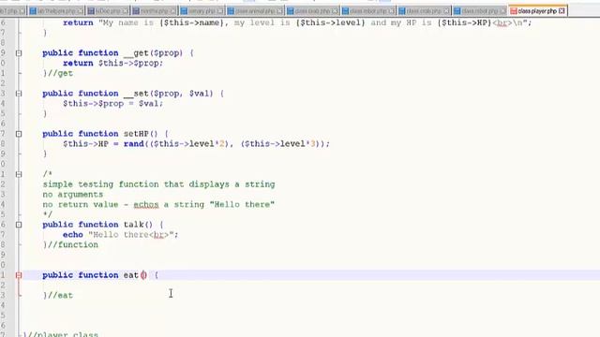Image resolution: width=600 pixels, height=337 pixels.
Task: Click the ternary.php tab file icon
Action: [184, 11]
